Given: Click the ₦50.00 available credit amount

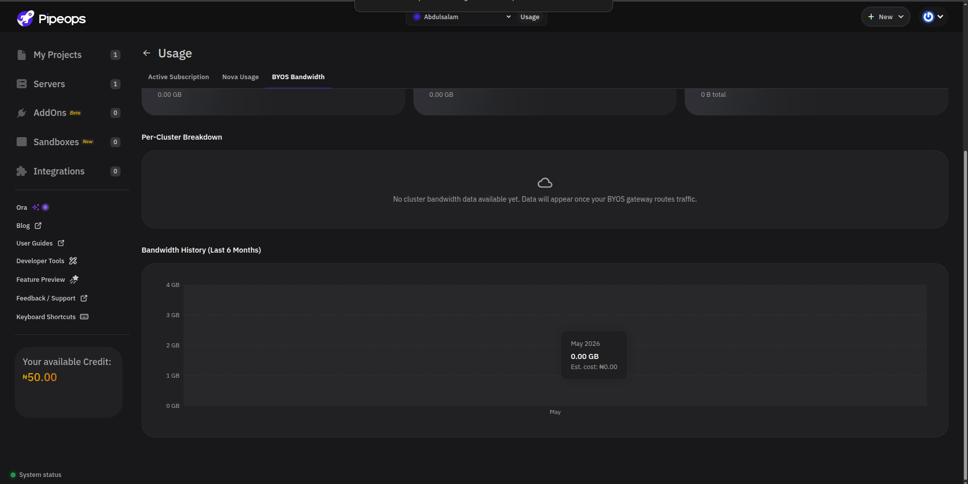Looking at the screenshot, I should [x=40, y=377].
